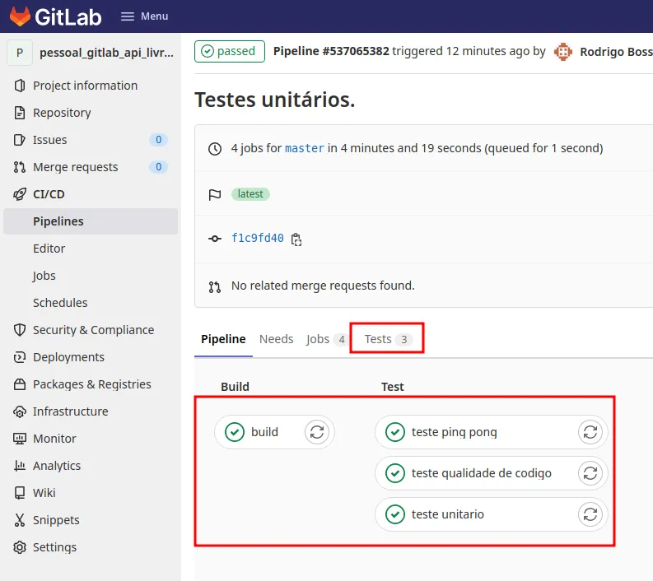Retry the build job
This screenshot has width=653, height=581.
(317, 432)
